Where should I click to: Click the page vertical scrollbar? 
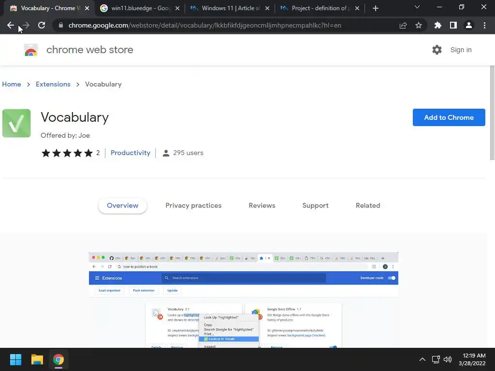492,113
